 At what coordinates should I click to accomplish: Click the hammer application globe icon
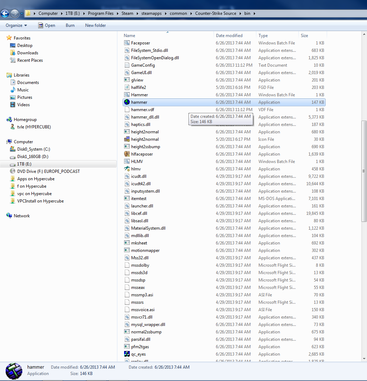click(x=127, y=102)
